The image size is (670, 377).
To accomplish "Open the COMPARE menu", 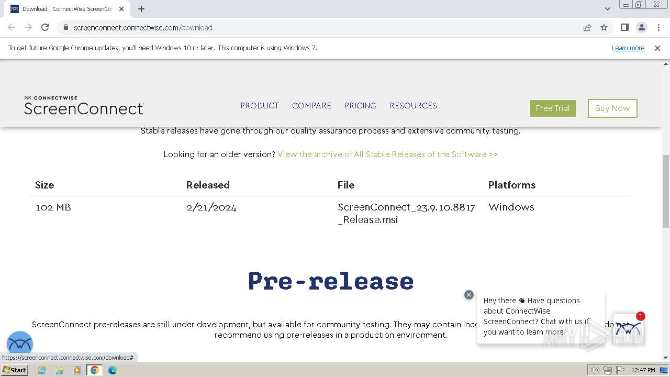I will pyautogui.click(x=311, y=106).
